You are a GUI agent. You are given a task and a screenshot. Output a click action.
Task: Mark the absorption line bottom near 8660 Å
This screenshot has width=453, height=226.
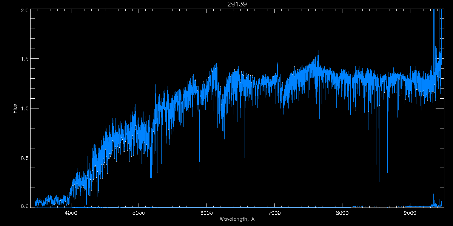point(387,179)
